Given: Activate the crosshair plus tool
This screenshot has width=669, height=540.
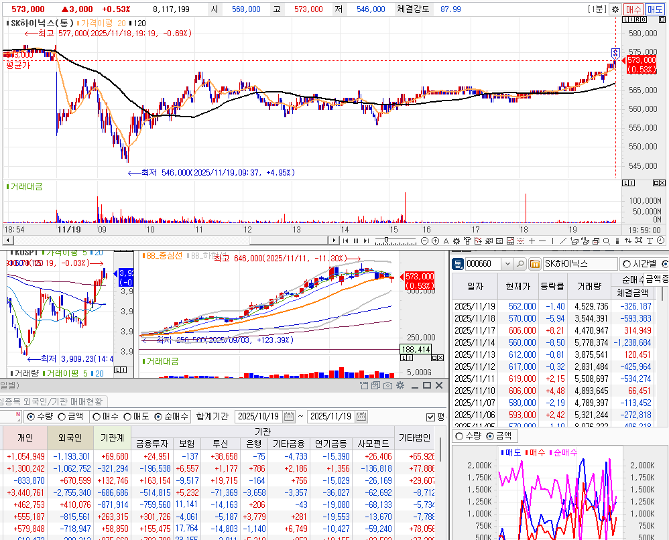Looking at the screenshot, I should point(532,241).
